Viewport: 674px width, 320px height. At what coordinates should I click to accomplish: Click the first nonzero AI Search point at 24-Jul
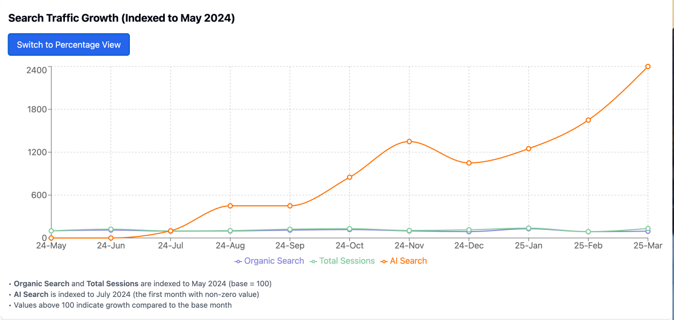pos(170,231)
